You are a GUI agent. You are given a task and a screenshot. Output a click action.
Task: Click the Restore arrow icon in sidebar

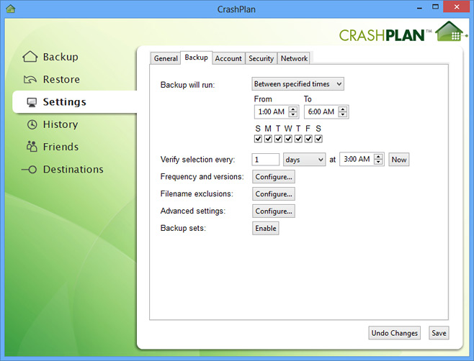pos(30,79)
